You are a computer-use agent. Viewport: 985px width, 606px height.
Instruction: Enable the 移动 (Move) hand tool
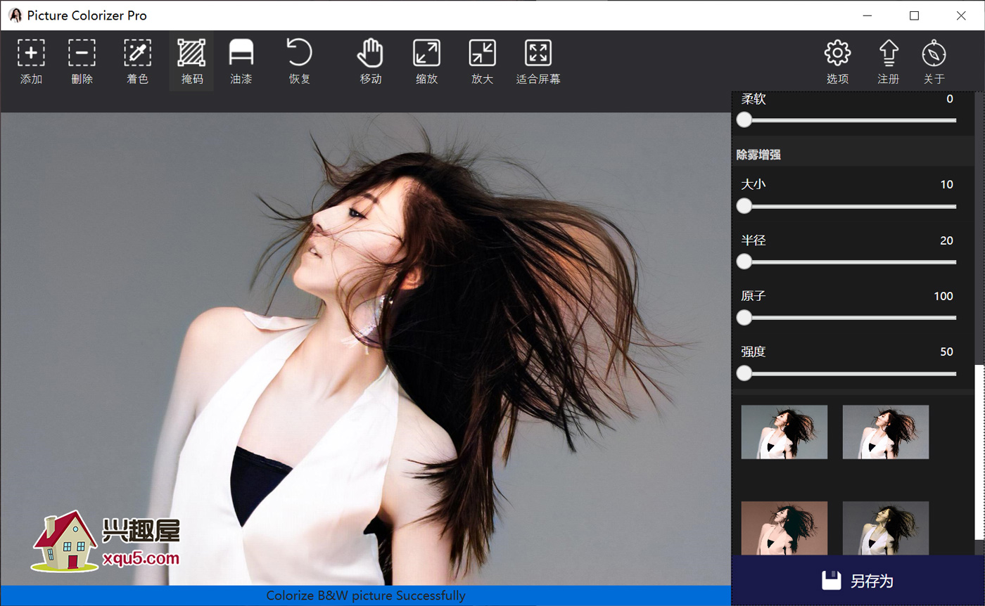click(x=370, y=61)
